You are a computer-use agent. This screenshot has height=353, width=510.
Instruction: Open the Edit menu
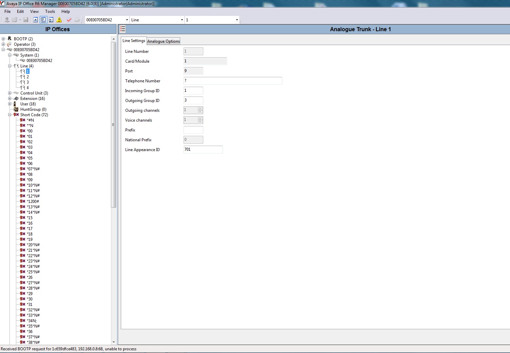[x=20, y=12]
